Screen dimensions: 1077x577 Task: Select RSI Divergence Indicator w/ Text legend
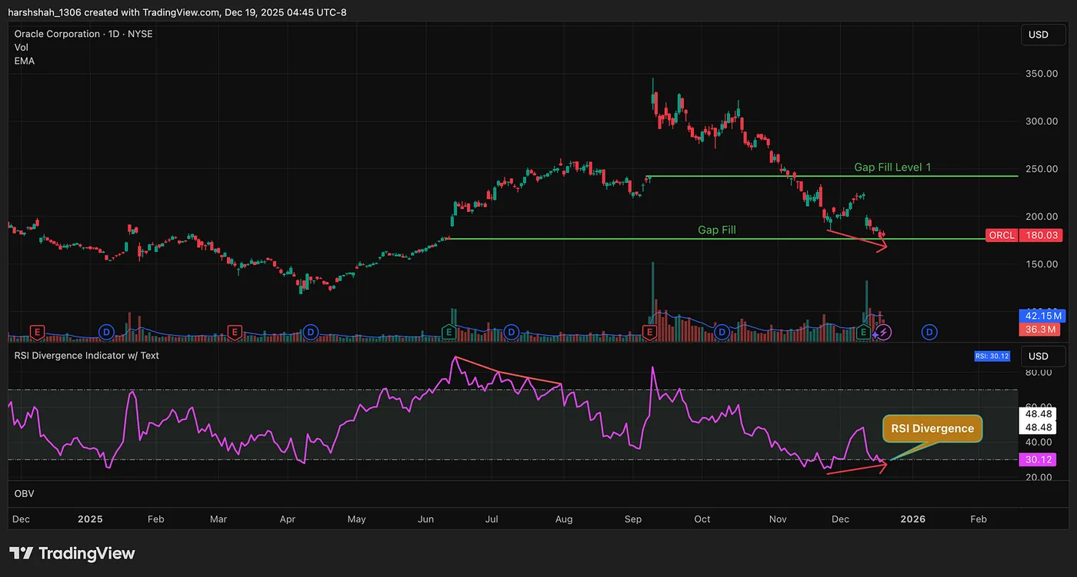click(87, 356)
